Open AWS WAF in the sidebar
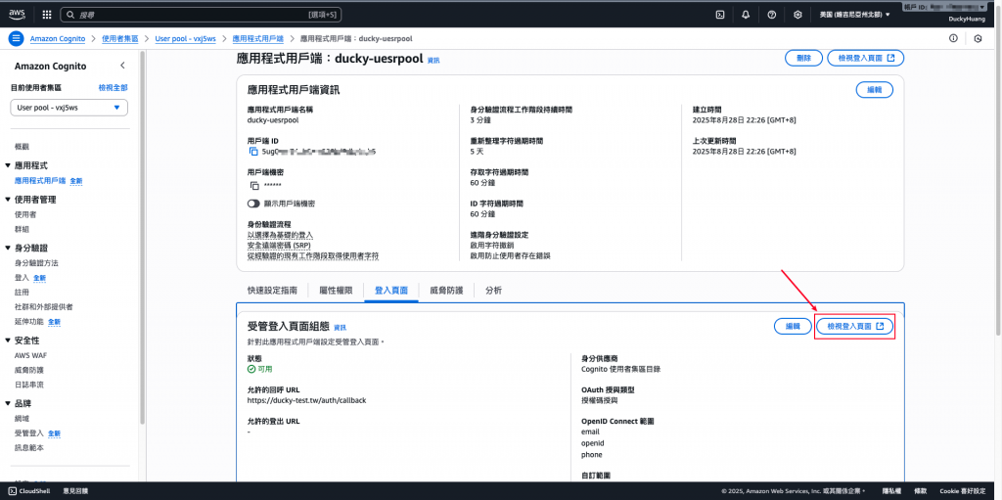1002x500 pixels. click(28, 355)
